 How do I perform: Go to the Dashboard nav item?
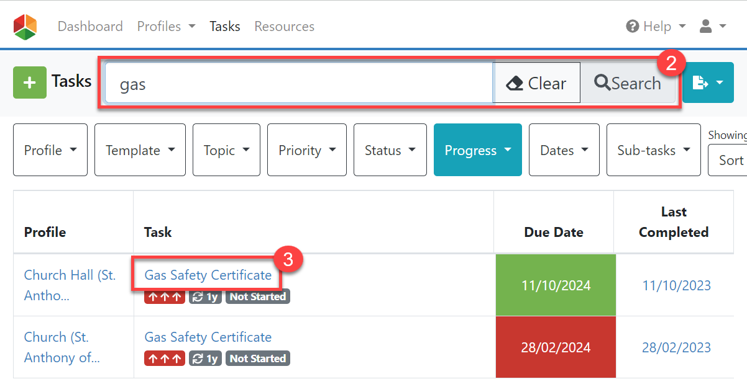(x=90, y=27)
